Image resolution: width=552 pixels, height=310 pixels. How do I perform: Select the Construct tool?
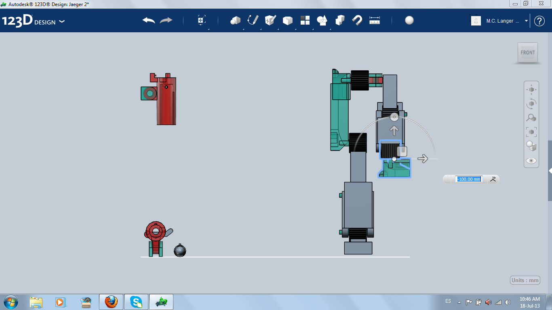pos(270,20)
